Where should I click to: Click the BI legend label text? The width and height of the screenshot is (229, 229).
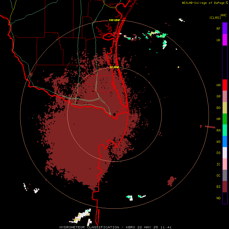[x=218, y=187]
